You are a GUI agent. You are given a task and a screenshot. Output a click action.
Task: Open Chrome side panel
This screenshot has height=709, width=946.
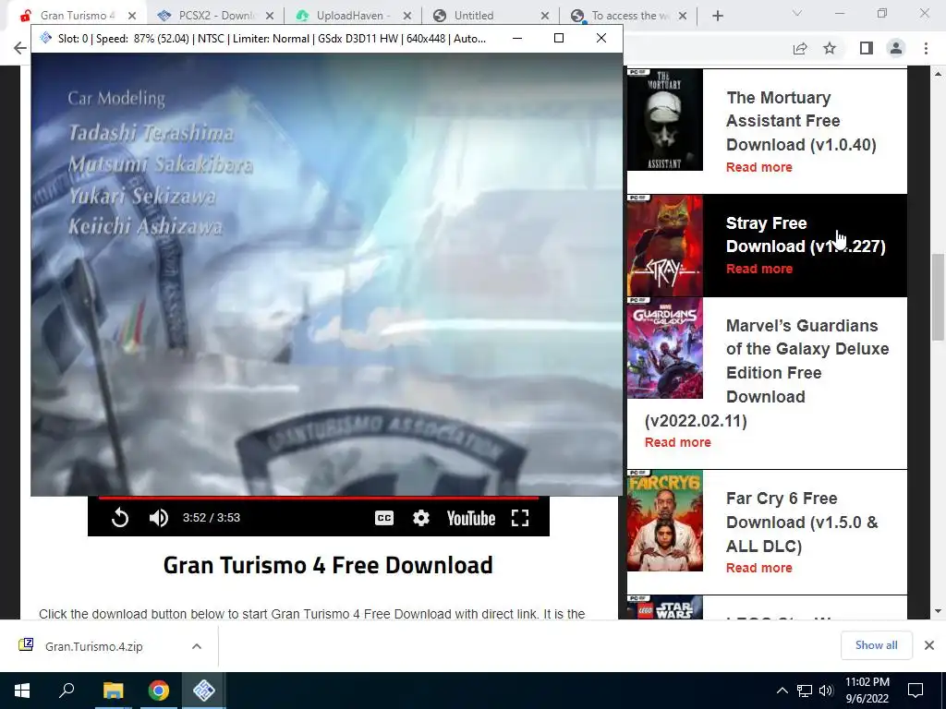866,48
